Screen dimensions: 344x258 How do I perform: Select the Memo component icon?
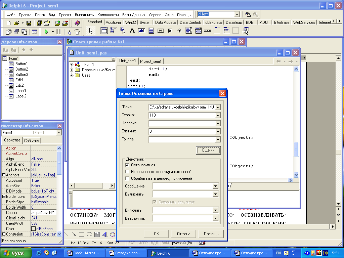pos(151,31)
